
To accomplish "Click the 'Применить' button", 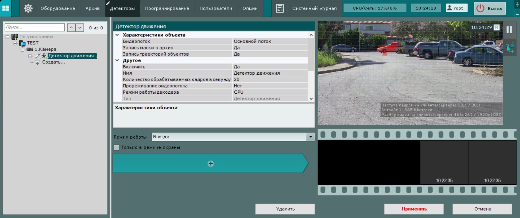I will point(414,209).
